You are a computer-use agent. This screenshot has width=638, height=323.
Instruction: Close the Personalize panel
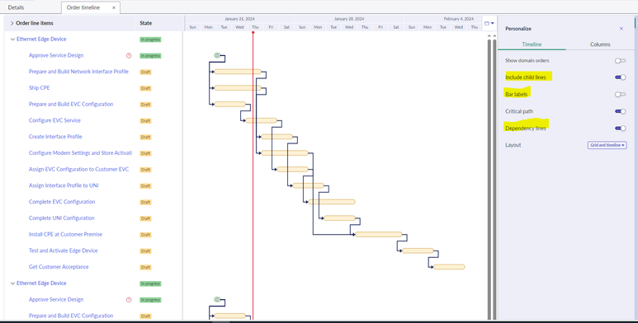[621, 29]
